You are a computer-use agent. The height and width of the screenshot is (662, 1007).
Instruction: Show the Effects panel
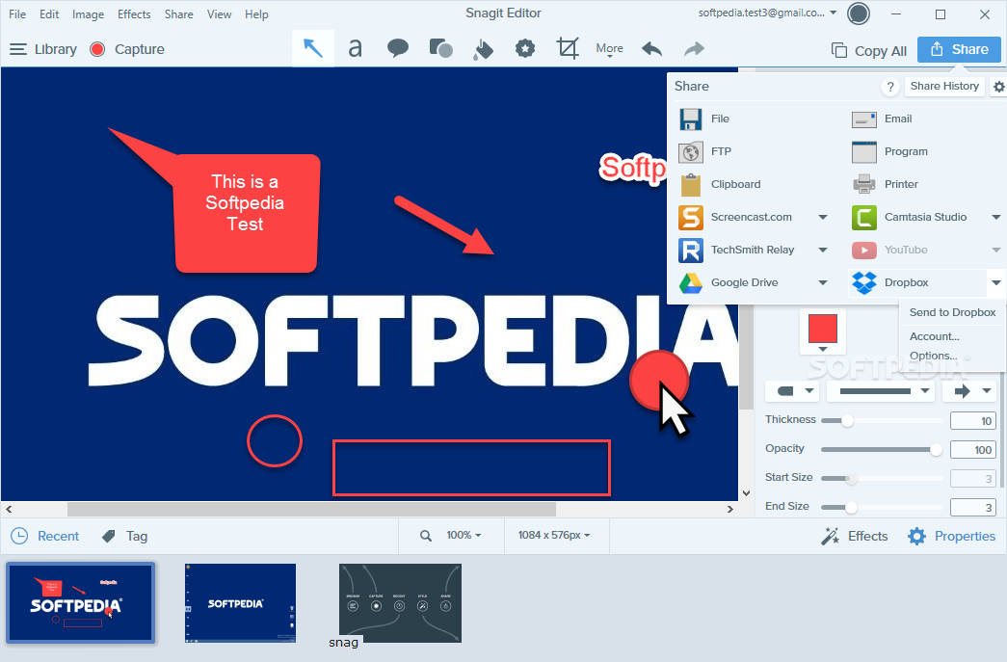tap(855, 536)
